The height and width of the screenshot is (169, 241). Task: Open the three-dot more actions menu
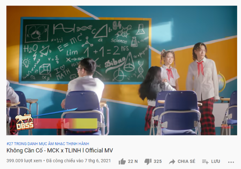231,162
